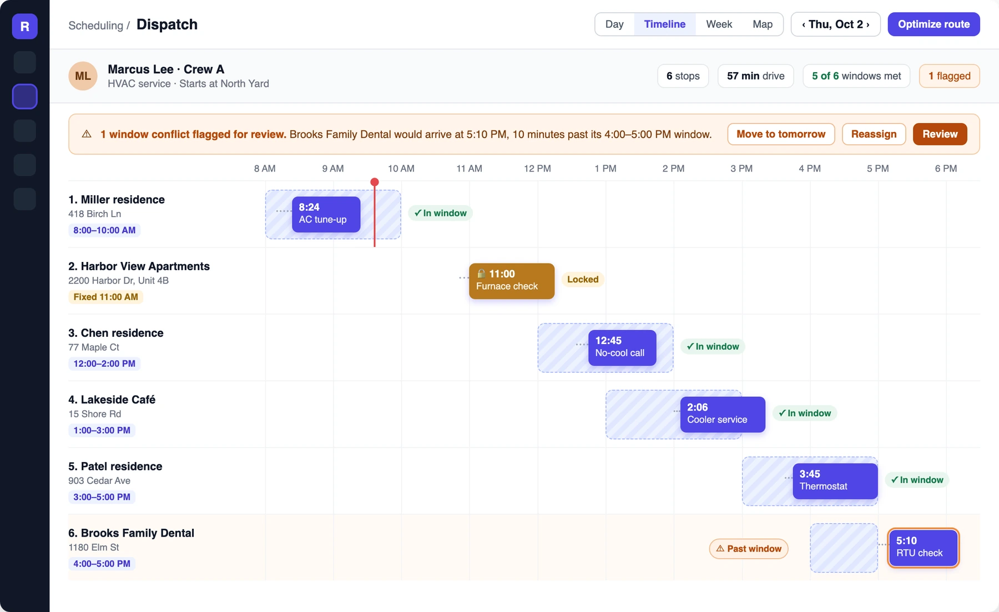Viewport: 999px width, 612px height.
Task: Click the Past window badge on Brooks row
Action: 748,549
